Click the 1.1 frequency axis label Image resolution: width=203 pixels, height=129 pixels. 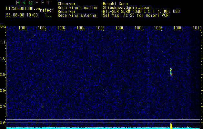point(3,42)
